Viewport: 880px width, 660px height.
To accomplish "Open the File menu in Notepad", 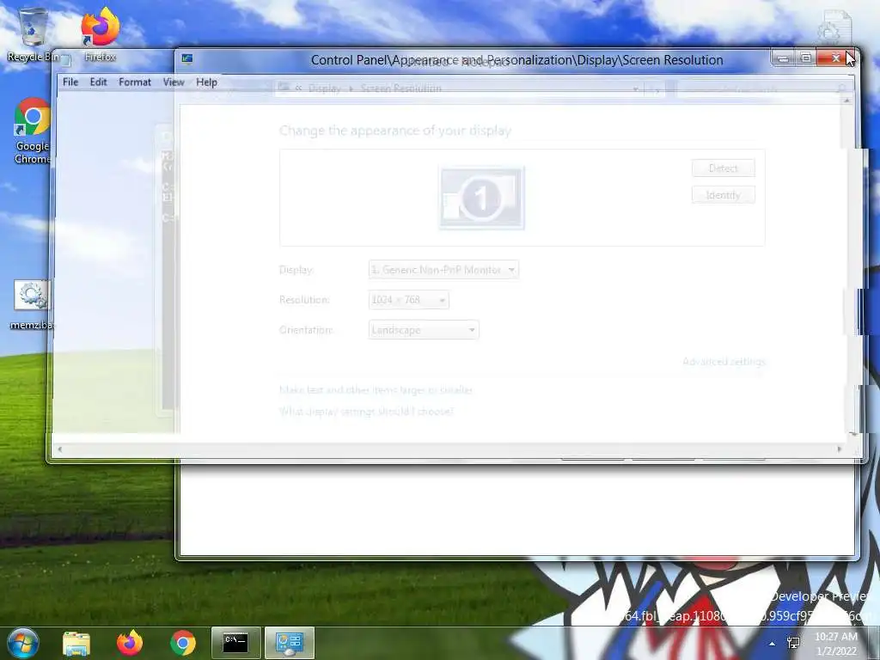I will tap(70, 82).
